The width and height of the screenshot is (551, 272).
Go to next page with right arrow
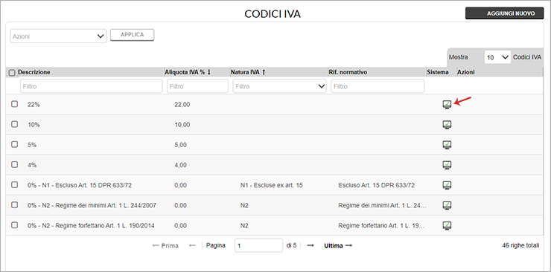pos(310,246)
